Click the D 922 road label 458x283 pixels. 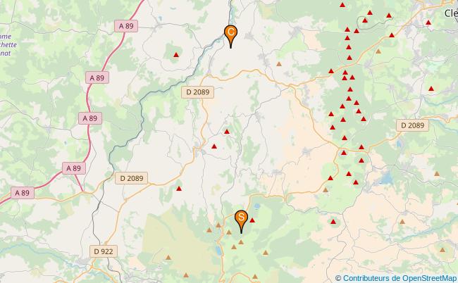pos(104,251)
